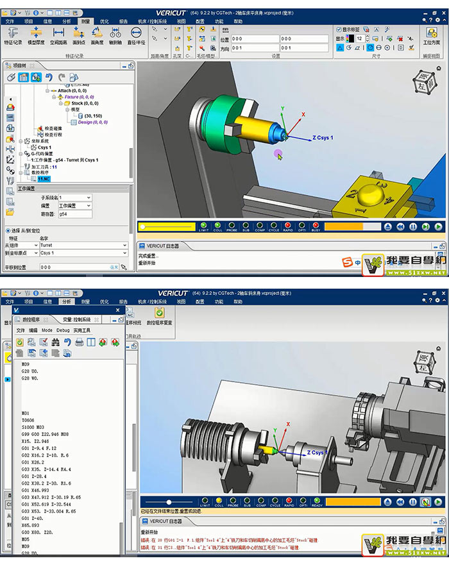
Task: Click play button in bottom window simulation bar
Action: [438, 502]
